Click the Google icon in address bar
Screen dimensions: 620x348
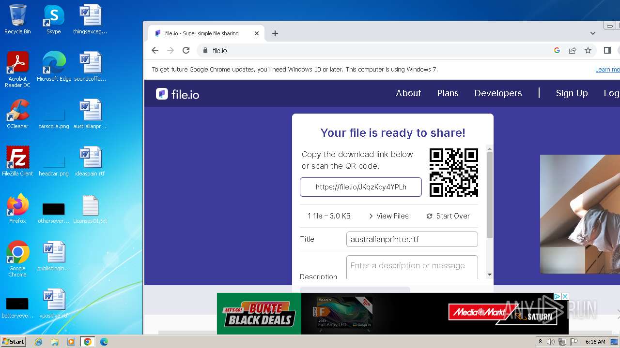pos(557,50)
